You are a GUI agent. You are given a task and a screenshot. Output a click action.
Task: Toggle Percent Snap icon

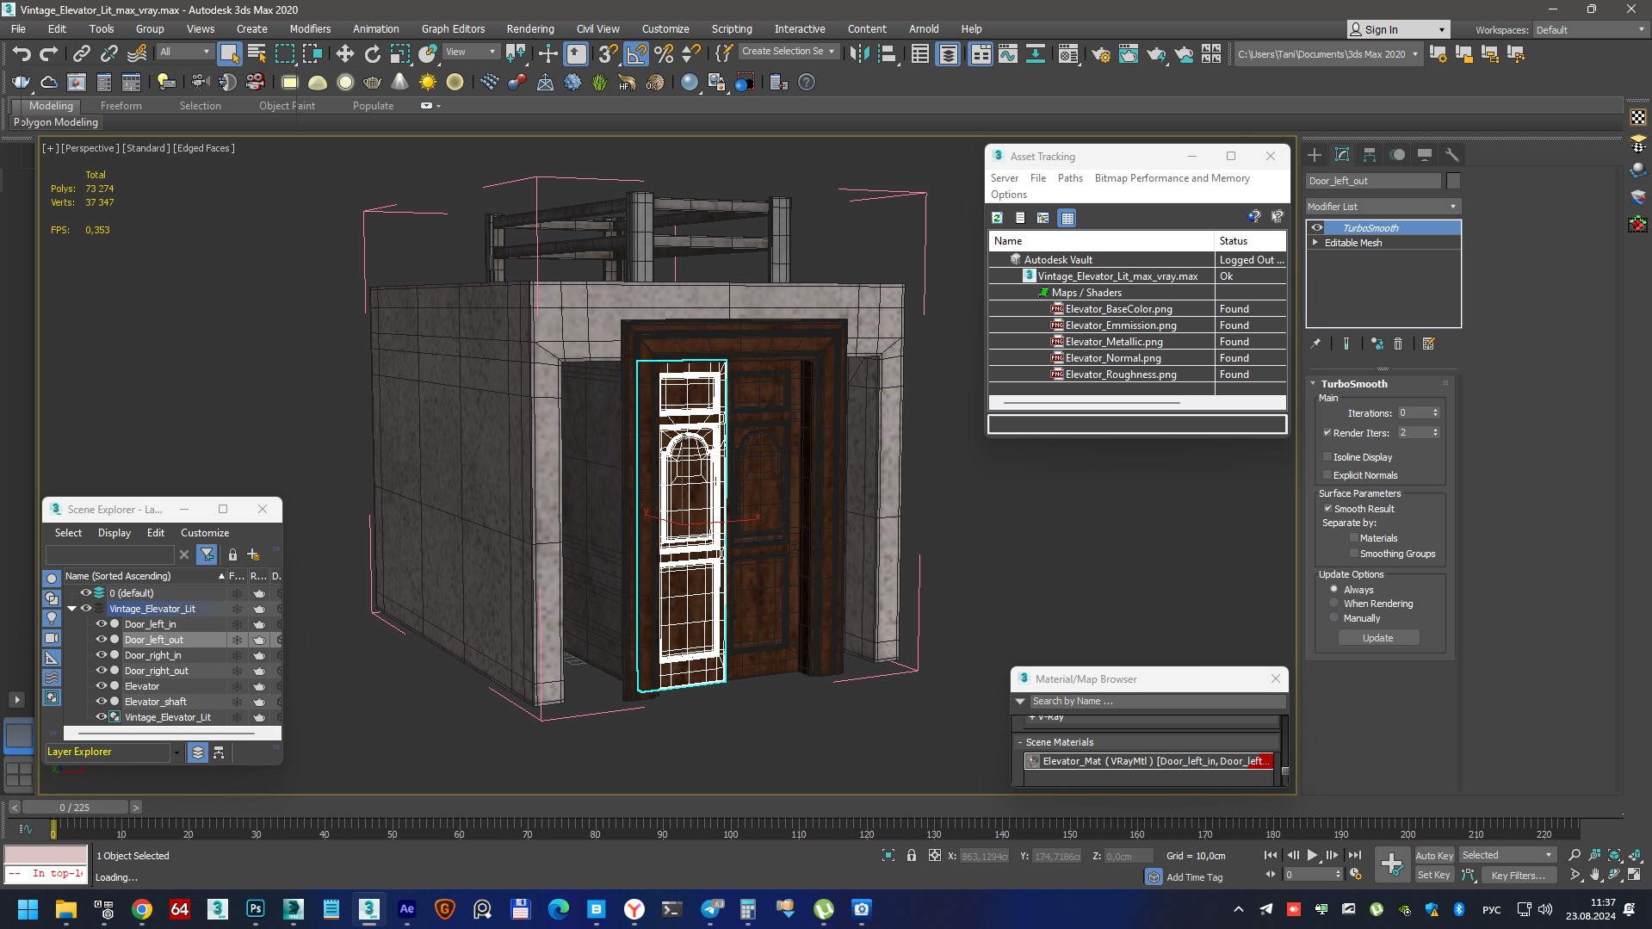[664, 54]
